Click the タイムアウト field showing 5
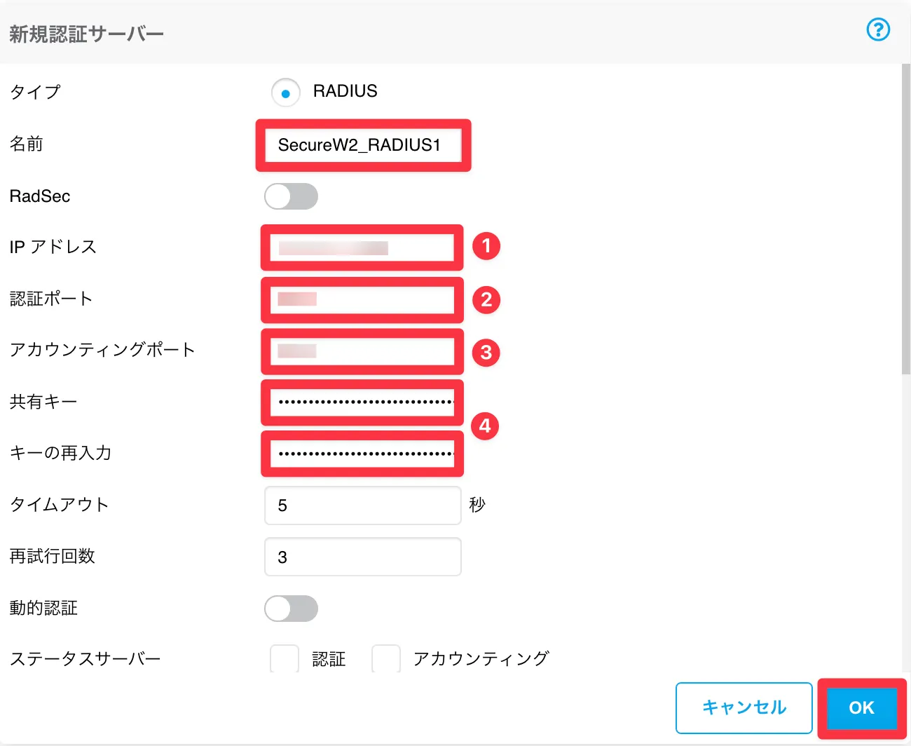The image size is (911, 746). (362, 506)
